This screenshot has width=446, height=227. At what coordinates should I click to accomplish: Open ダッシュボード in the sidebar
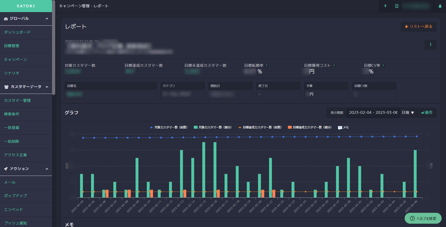point(17,32)
